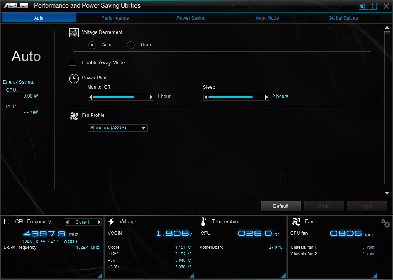Go to the Global Setting tab
Image resolution: width=393 pixels, height=280 pixels.
pos(343,18)
